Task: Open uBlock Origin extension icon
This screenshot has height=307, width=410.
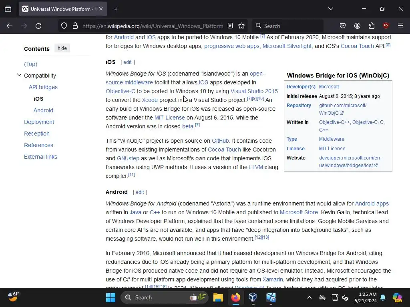Action: coord(386,26)
